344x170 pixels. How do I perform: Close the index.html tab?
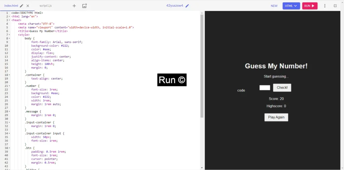coord(28,6)
